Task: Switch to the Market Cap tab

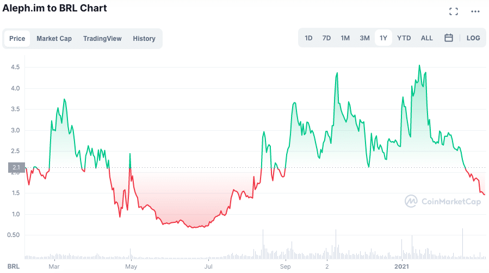Action: click(x=54, y=39)
